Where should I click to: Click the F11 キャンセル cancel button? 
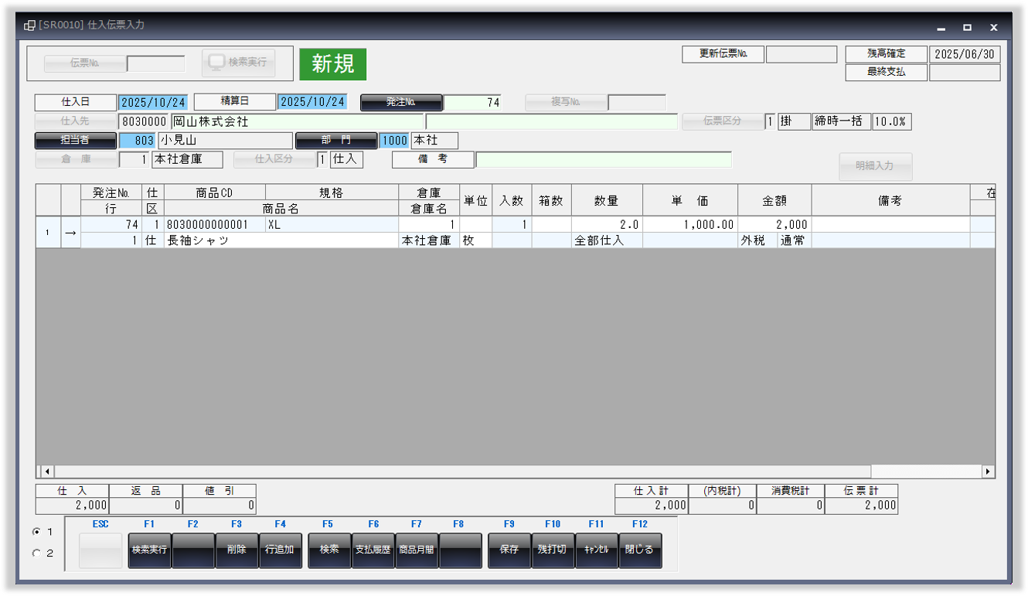[x=596, y=550]
